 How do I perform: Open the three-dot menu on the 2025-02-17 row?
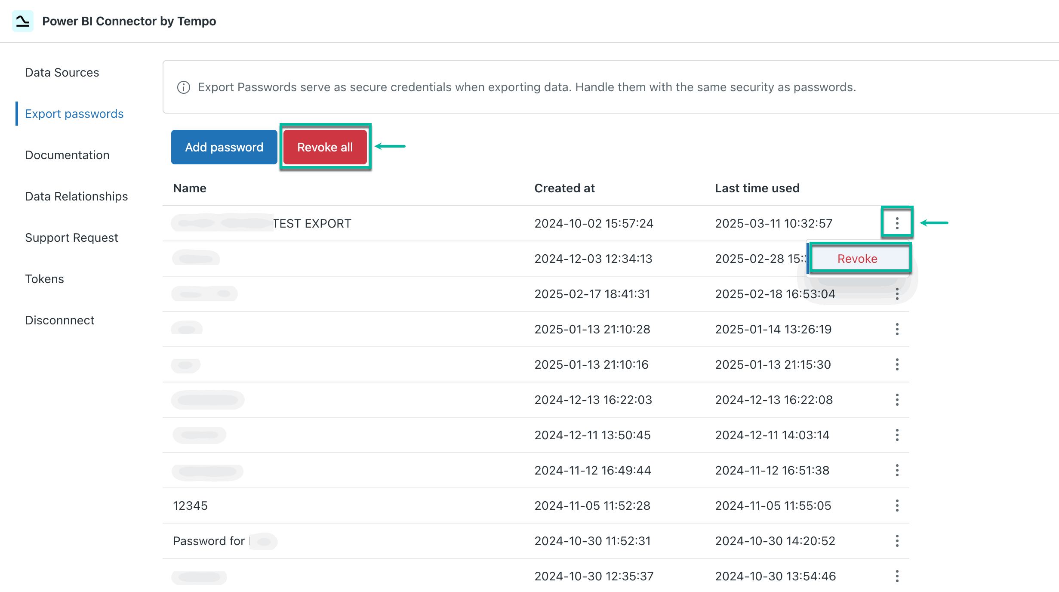point(897,294)
